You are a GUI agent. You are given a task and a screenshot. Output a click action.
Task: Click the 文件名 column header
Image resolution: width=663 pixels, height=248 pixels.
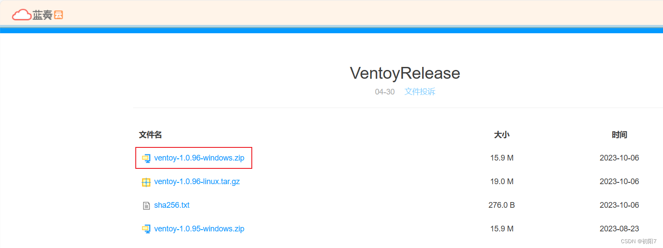coord(151,135)
